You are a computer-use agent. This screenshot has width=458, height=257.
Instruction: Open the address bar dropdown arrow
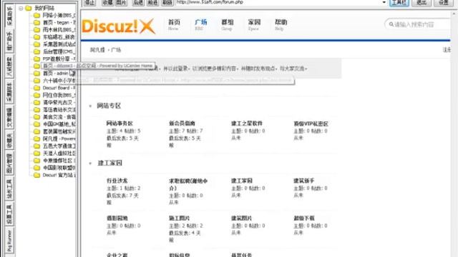point(384,2)
